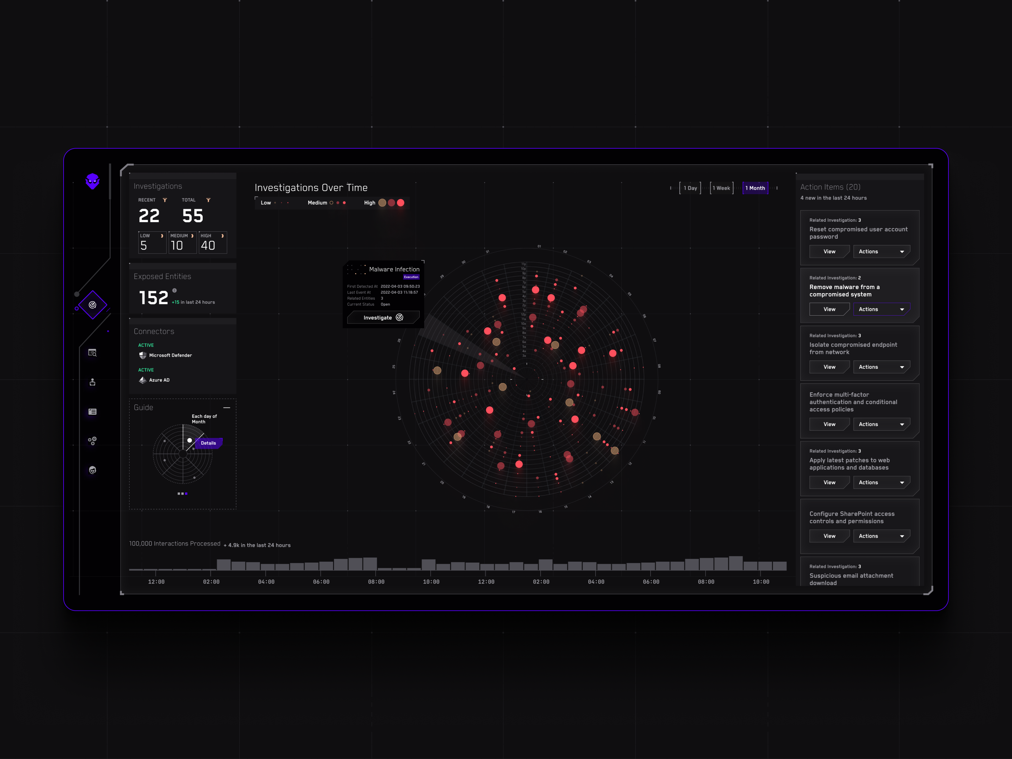The image size is (1012, 759).
Task: Toggle the High severity legend marker
Action: 391,203
